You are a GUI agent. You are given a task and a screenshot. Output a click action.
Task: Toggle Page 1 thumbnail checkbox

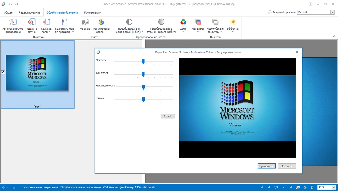[3, 72]
